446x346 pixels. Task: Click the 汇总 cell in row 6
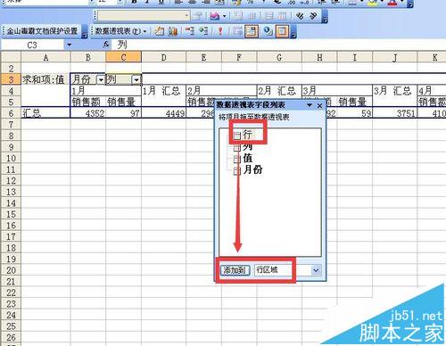45,113
